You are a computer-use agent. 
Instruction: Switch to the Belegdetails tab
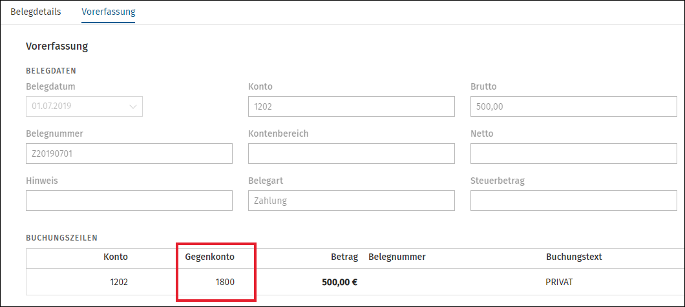point(36,12)
